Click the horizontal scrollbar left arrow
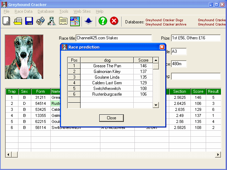 [x=8, y=155]
